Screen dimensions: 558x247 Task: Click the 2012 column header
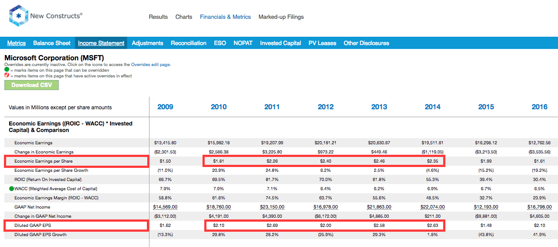[x=325, y=107]
